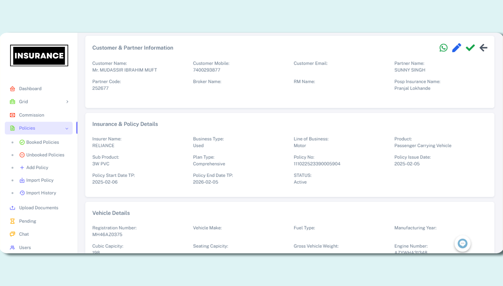The image size is (503, 286).
Task: Select the Policies sidebar item
Action: click(27, 128)
